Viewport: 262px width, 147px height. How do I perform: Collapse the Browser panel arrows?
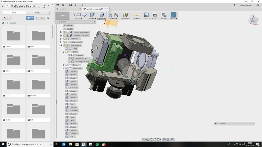coord(57,22)
